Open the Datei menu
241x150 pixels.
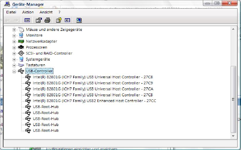[x=11, y=12]
